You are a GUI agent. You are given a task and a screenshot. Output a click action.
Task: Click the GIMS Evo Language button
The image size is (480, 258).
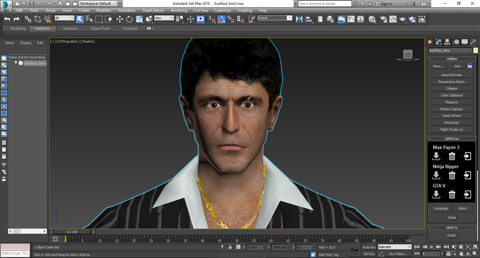click(441, 208)
